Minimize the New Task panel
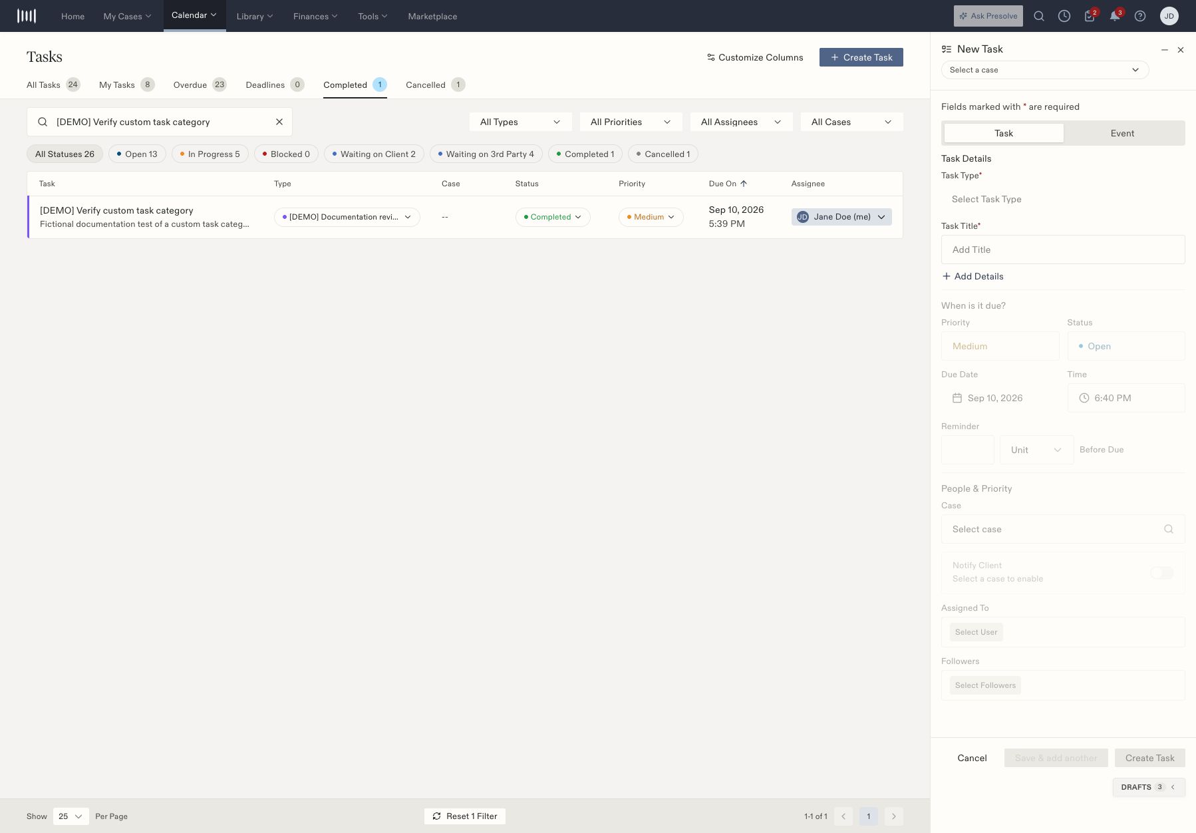The height and width of the screenshot is (833, 1196). click(x=1165, y=50)
